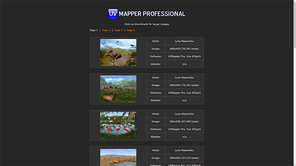Click the 600x450 (79,345 bytes) image size cell
Image resolution: width=296 pixels, height=166 pixels.
185,85
